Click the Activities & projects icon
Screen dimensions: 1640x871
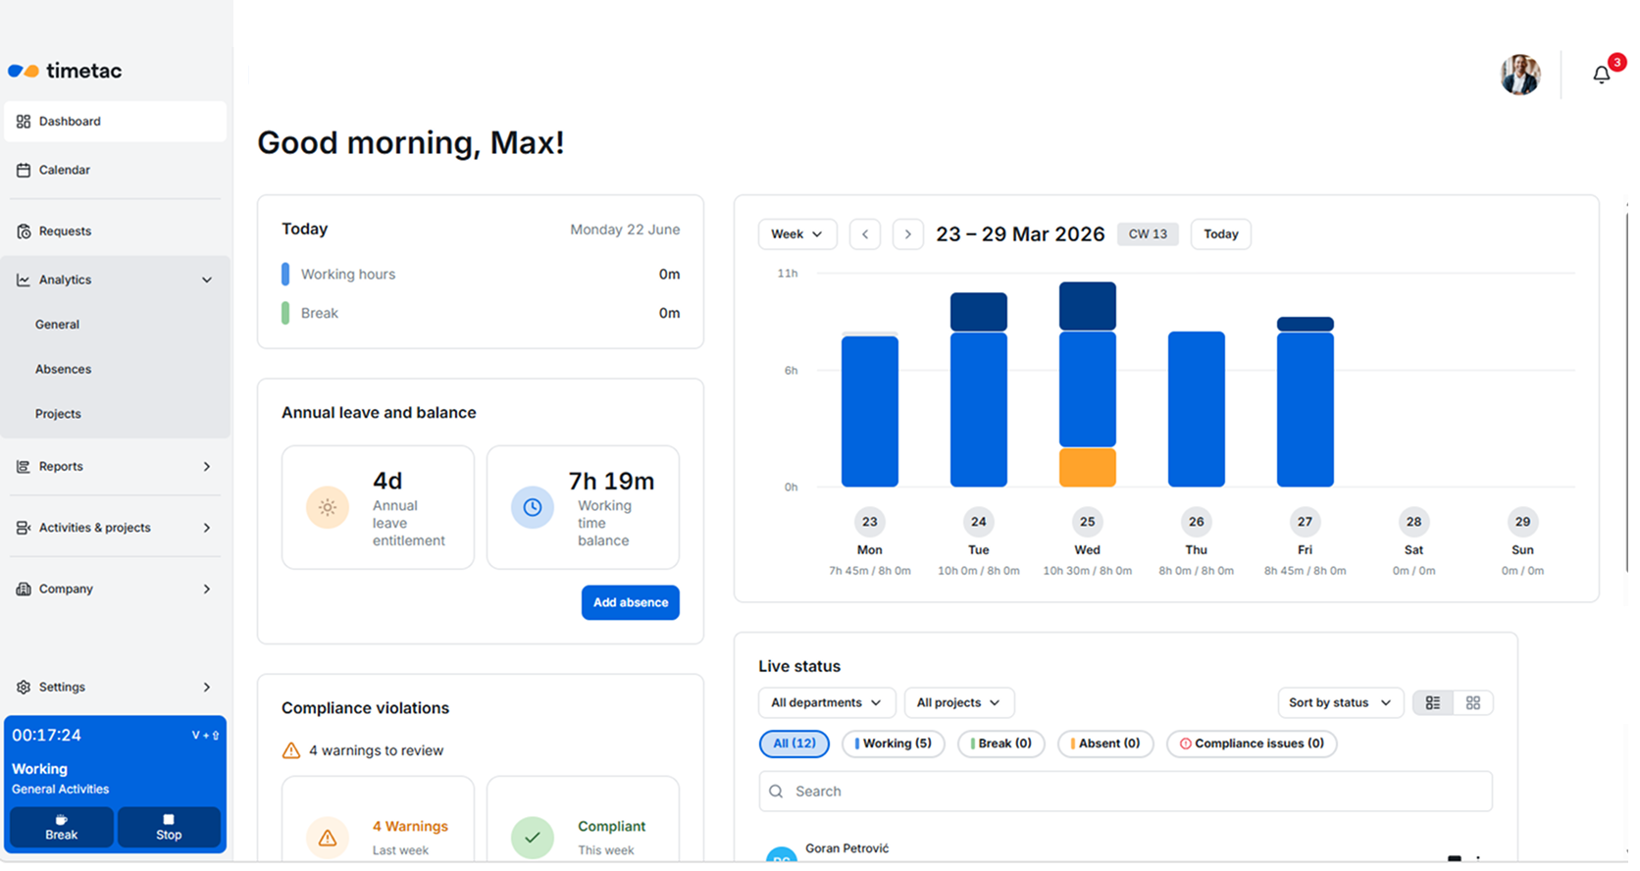24,528
